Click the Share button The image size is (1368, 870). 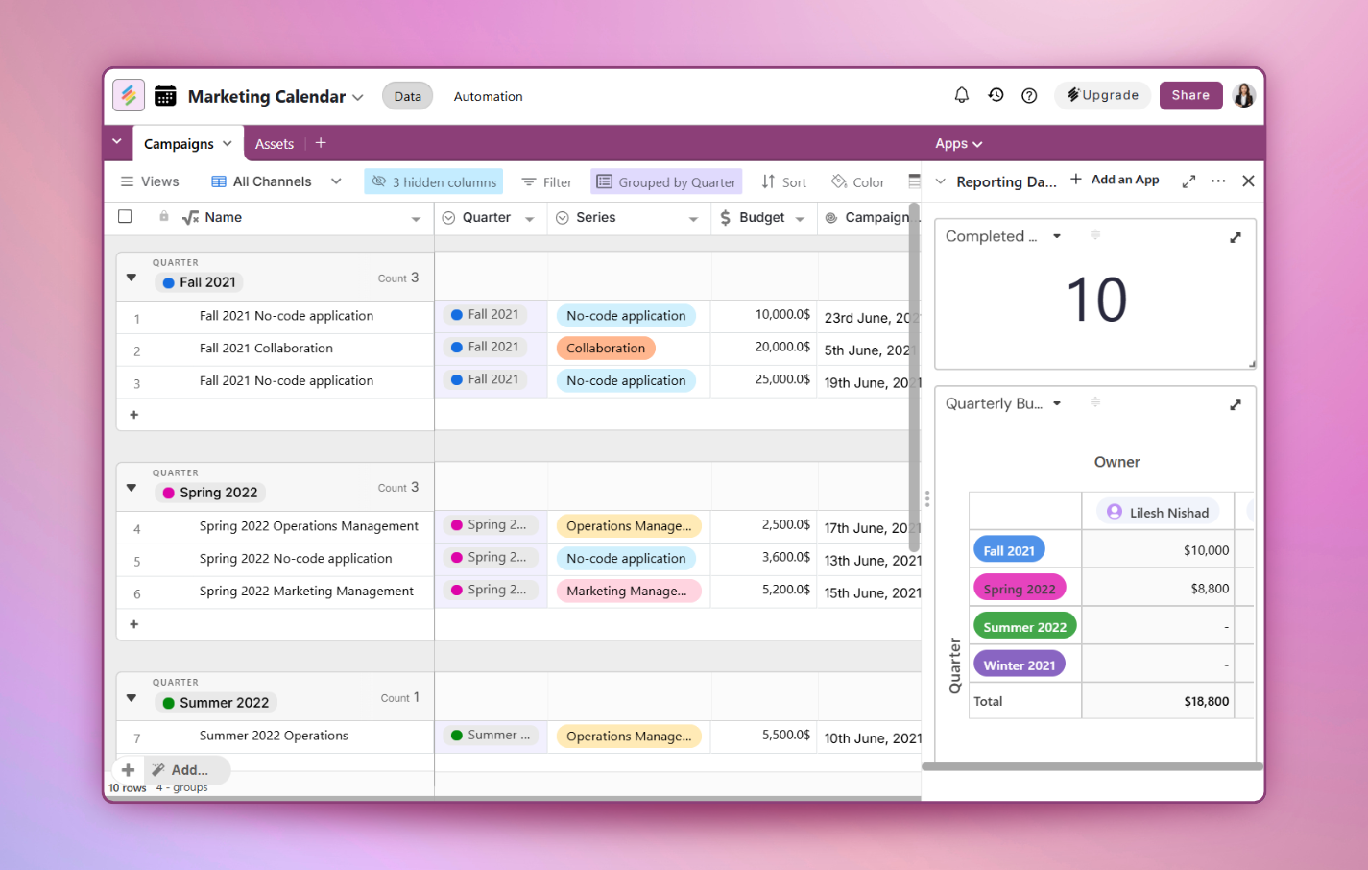pos(1190,95)
